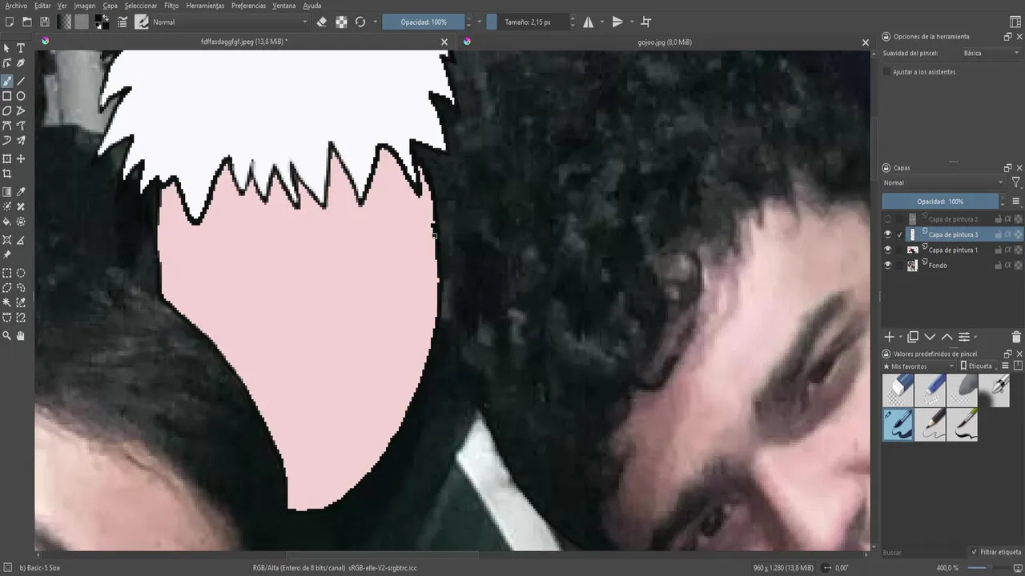Toggle alpha inheritance on Capa de pintura 1
Image resolution: width=1025 pixels, height=576 pixels.
click(x=1008, y=250)
